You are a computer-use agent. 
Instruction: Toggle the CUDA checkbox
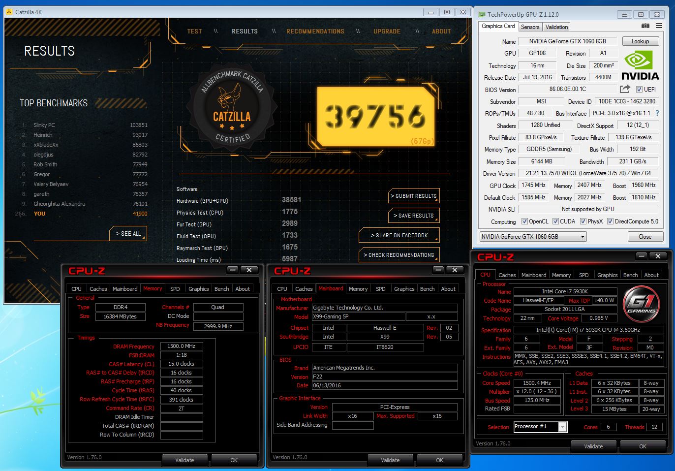pos(555,221)
